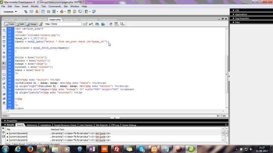Click the Images insert icon
The image size is (273, 153).
[54, 11]
